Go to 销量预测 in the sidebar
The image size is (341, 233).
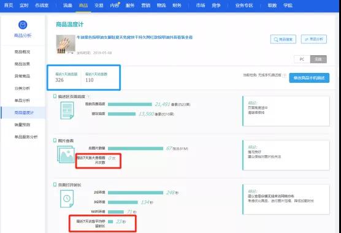[22, 124]
